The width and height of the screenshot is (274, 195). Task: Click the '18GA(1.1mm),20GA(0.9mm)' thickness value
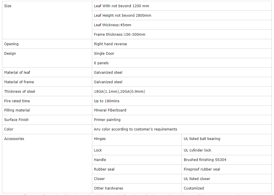click(x=119, y=92)
